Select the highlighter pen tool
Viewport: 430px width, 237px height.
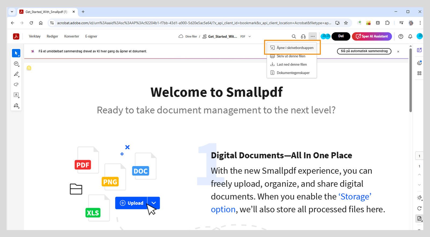[16, 74]
